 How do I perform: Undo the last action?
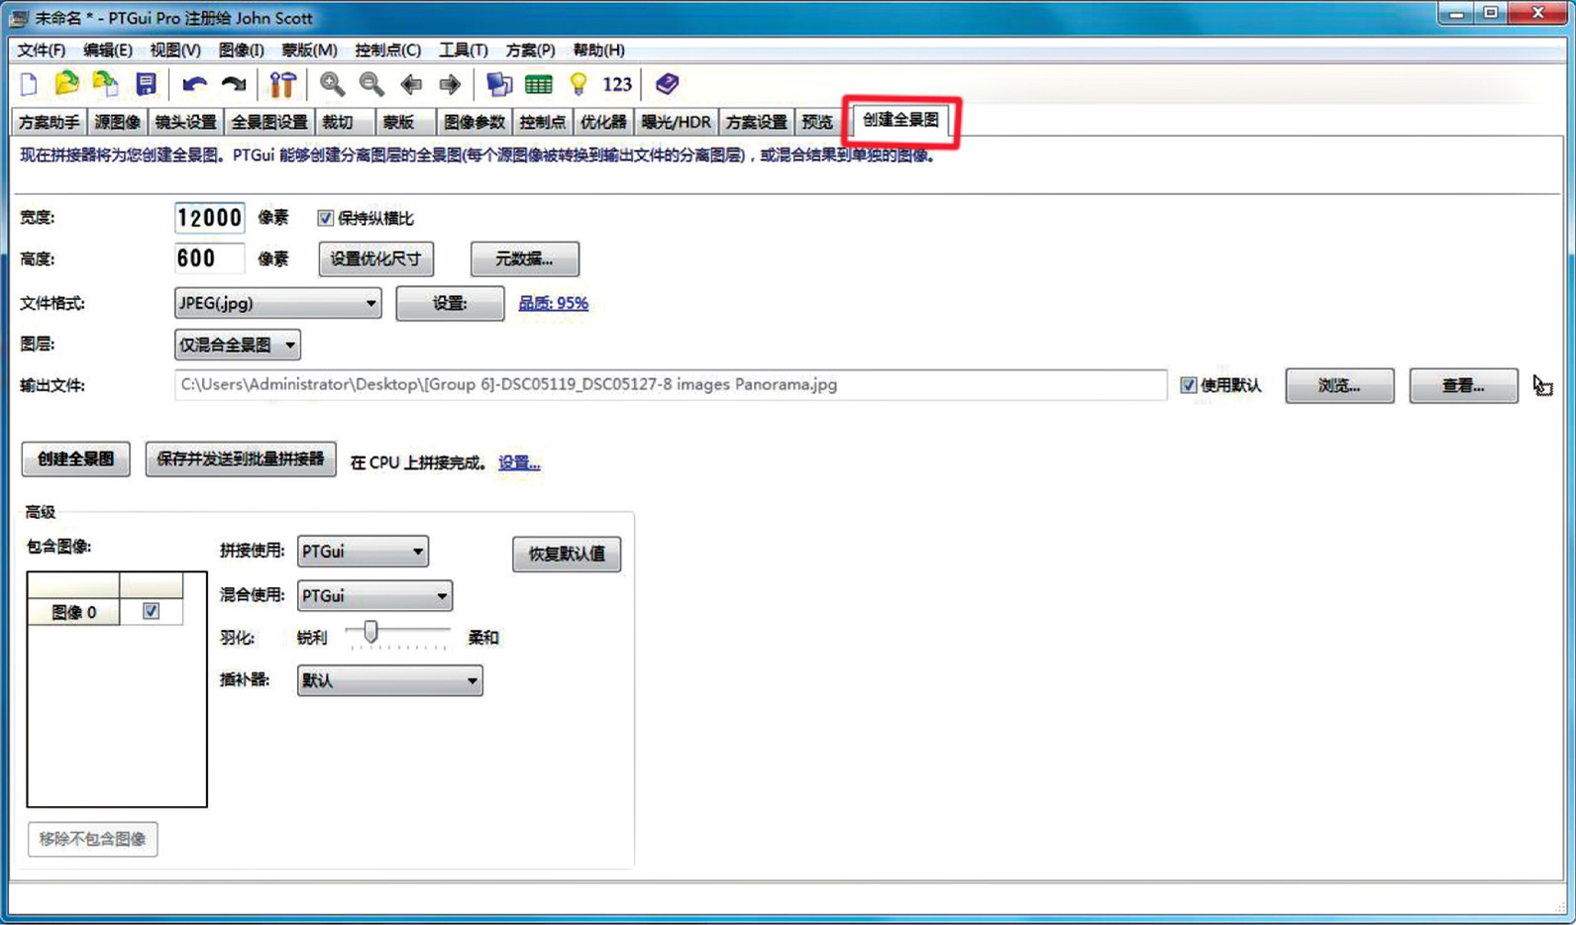[194, 84]
